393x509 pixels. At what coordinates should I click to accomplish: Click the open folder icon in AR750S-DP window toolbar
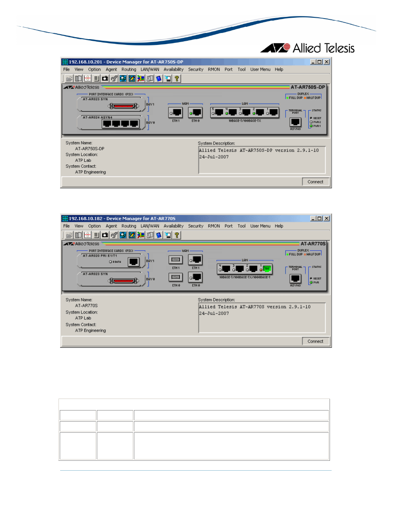[69, 78]
